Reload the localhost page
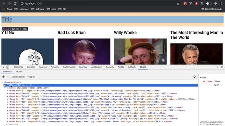Viewport: 225px width, 126px height. [x=15, y=3]
